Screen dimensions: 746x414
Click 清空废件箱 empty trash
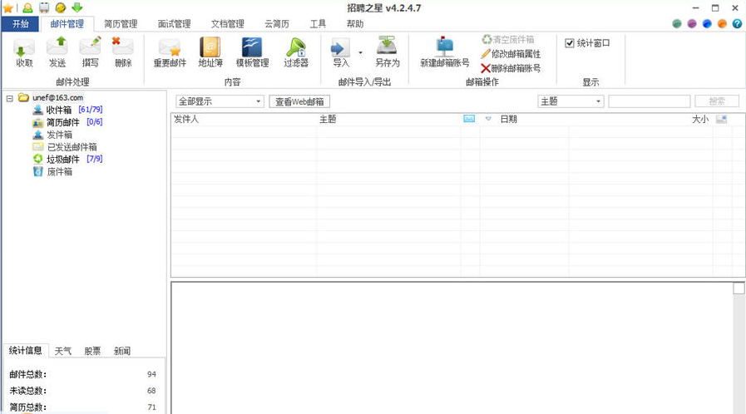(507, 39)
